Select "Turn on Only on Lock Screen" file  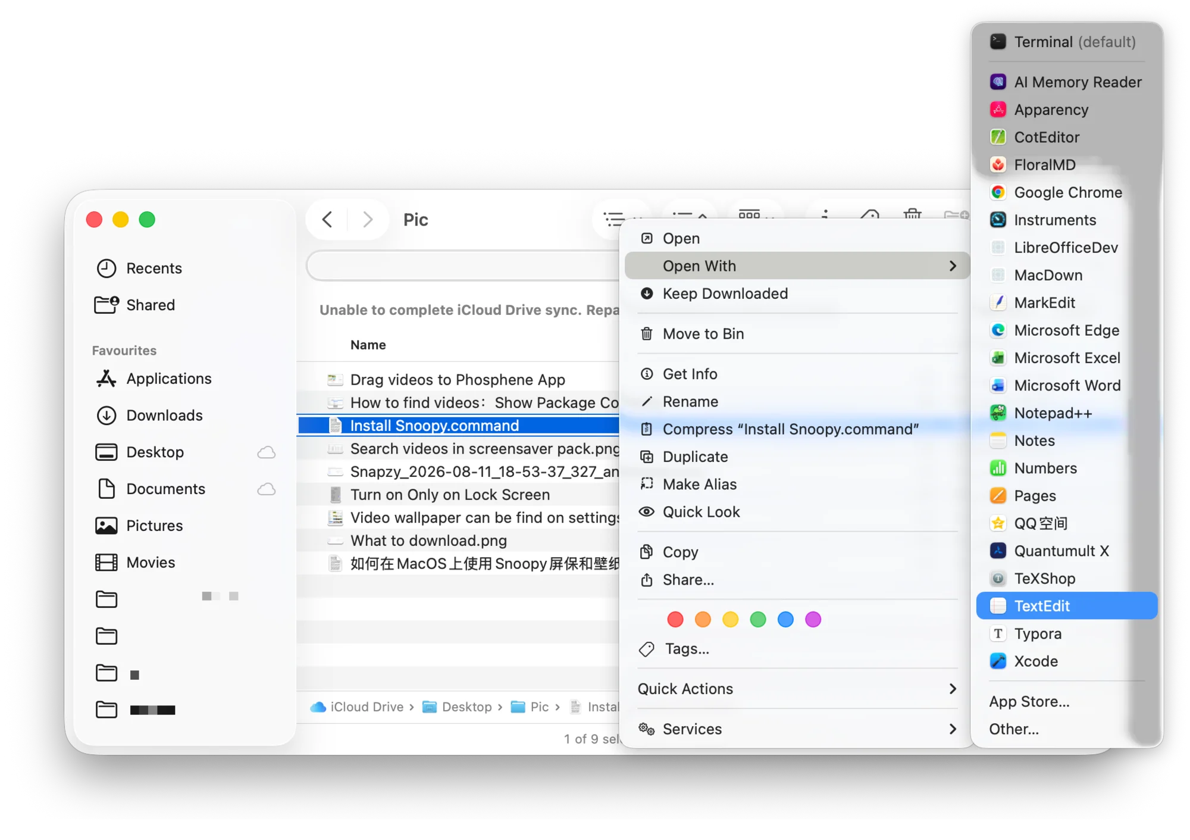click(x=458, y=495)
